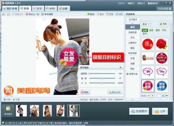
Task: Open the 最新 sort dropdown
Action: point(146,24)
